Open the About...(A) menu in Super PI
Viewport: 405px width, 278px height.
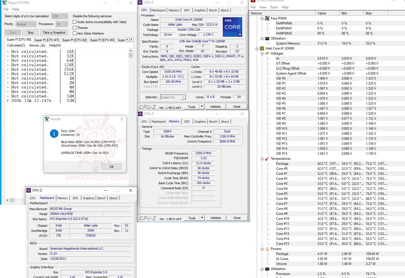click(x=37, y=45)
